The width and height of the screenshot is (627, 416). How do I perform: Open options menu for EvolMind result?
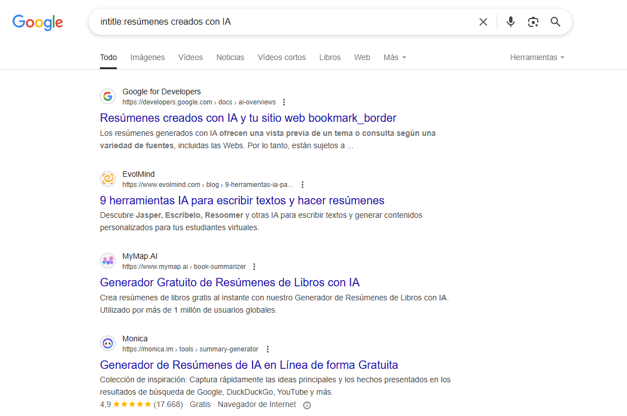pos(303,185)
